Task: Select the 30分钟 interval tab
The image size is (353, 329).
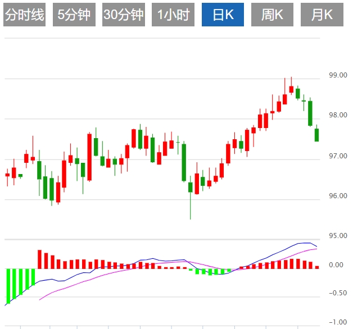Action: coord(124,15)
